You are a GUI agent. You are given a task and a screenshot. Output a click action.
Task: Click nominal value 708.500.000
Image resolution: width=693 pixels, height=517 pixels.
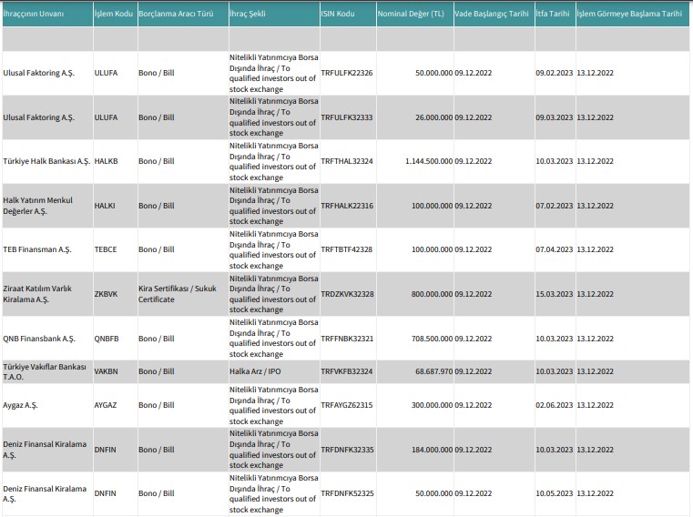tap(433, 339)
